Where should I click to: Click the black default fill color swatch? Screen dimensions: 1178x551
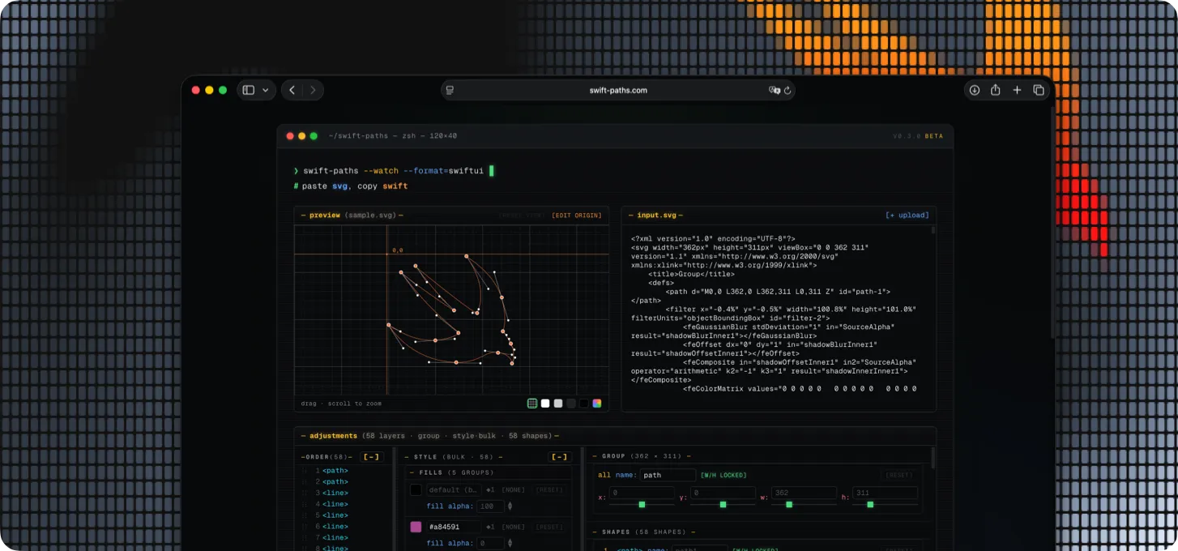click(x=416, y=490)
